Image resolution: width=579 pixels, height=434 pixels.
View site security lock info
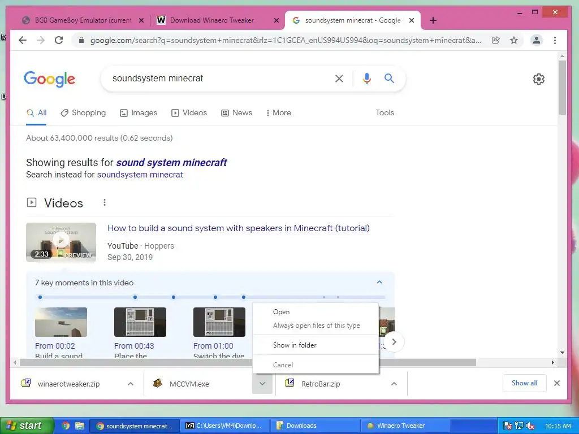coord(81,40)
